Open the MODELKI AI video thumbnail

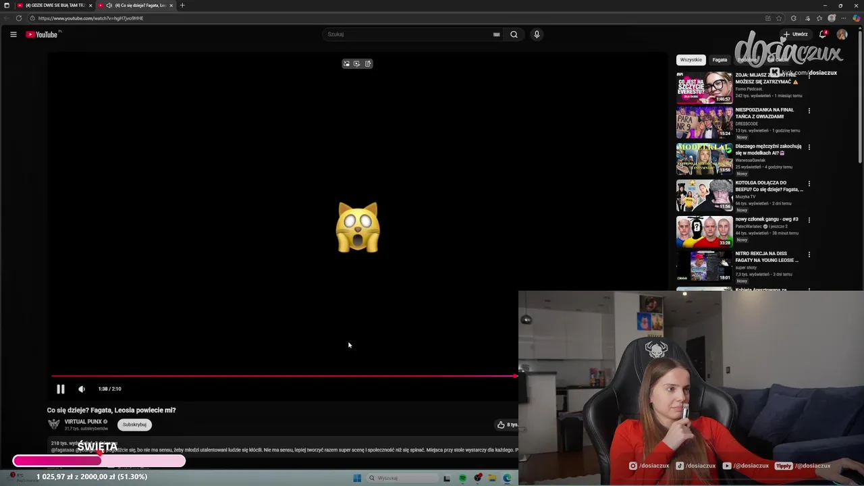704,159
